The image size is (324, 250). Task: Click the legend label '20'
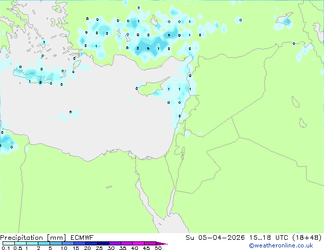87,248
